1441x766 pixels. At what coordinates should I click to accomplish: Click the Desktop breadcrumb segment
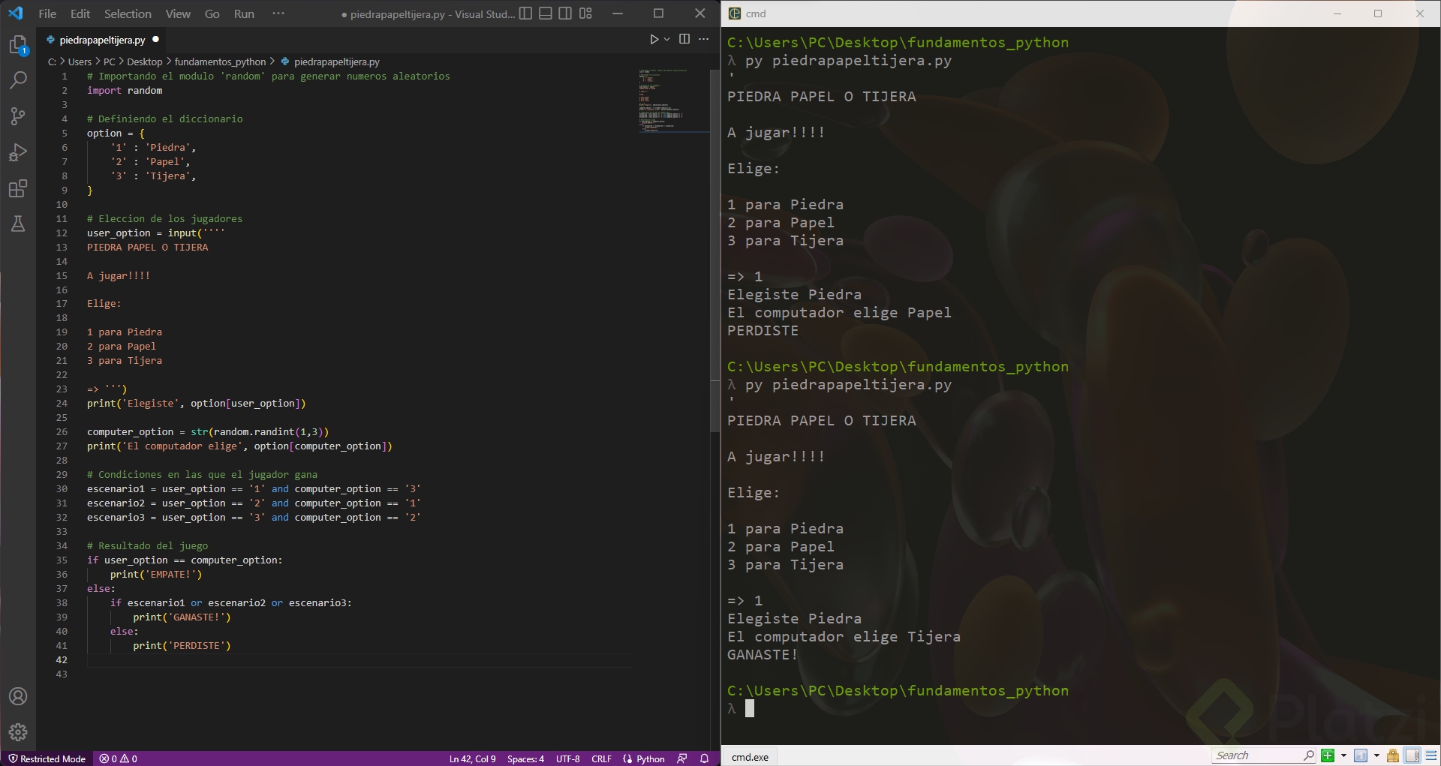tap(144, 62)
